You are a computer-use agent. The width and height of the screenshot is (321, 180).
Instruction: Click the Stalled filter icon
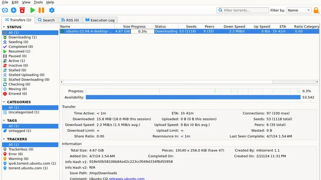pos(5,70)
